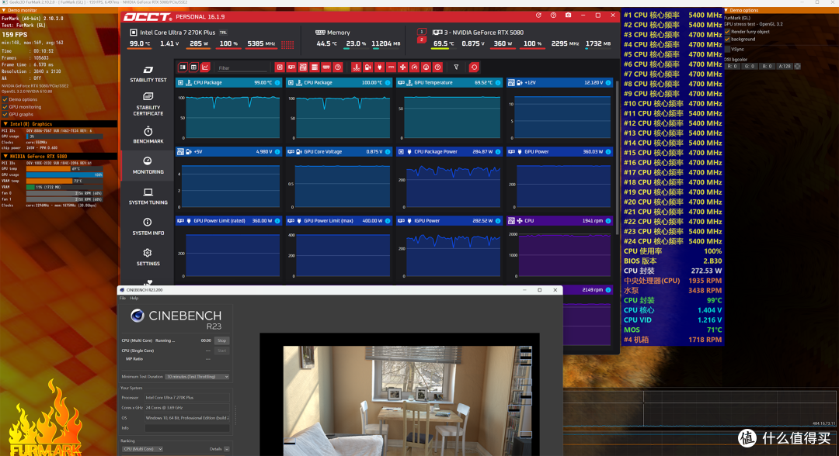Image resolution: width=839 pixels, height=456 pixels.
Task: Click info icon on GPU Core Voltage graph
Action: coord(388,152)
